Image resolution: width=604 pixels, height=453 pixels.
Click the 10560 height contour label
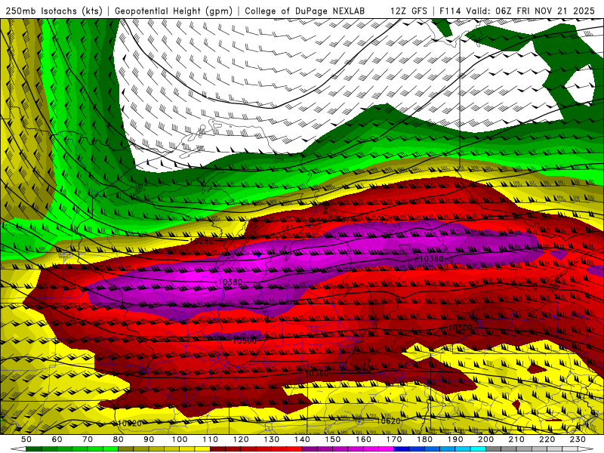[x=316, y=373]
